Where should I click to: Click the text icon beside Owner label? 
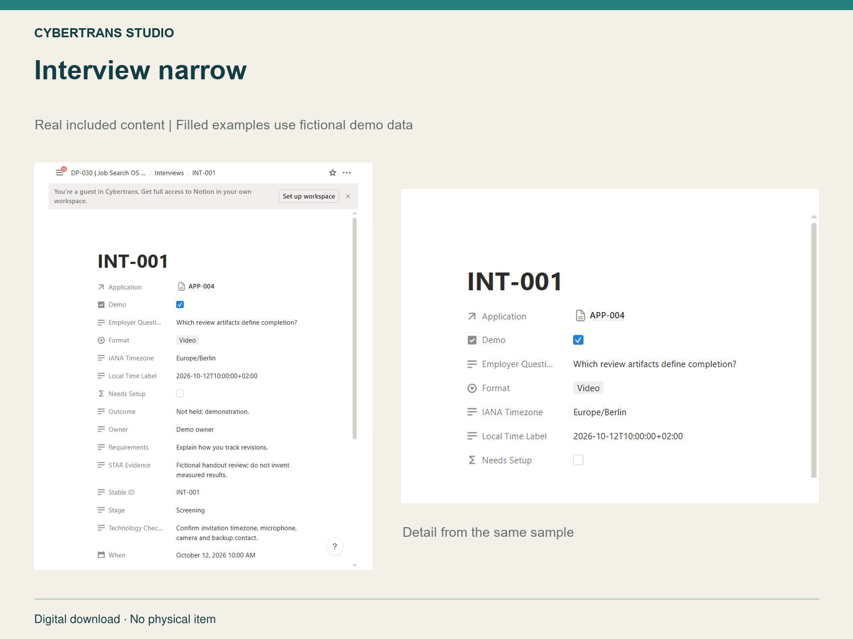101,429
